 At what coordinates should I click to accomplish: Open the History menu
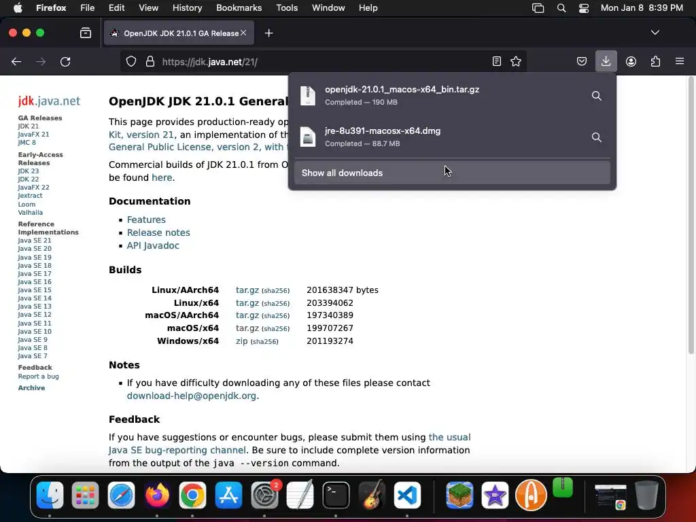(188, 8)
